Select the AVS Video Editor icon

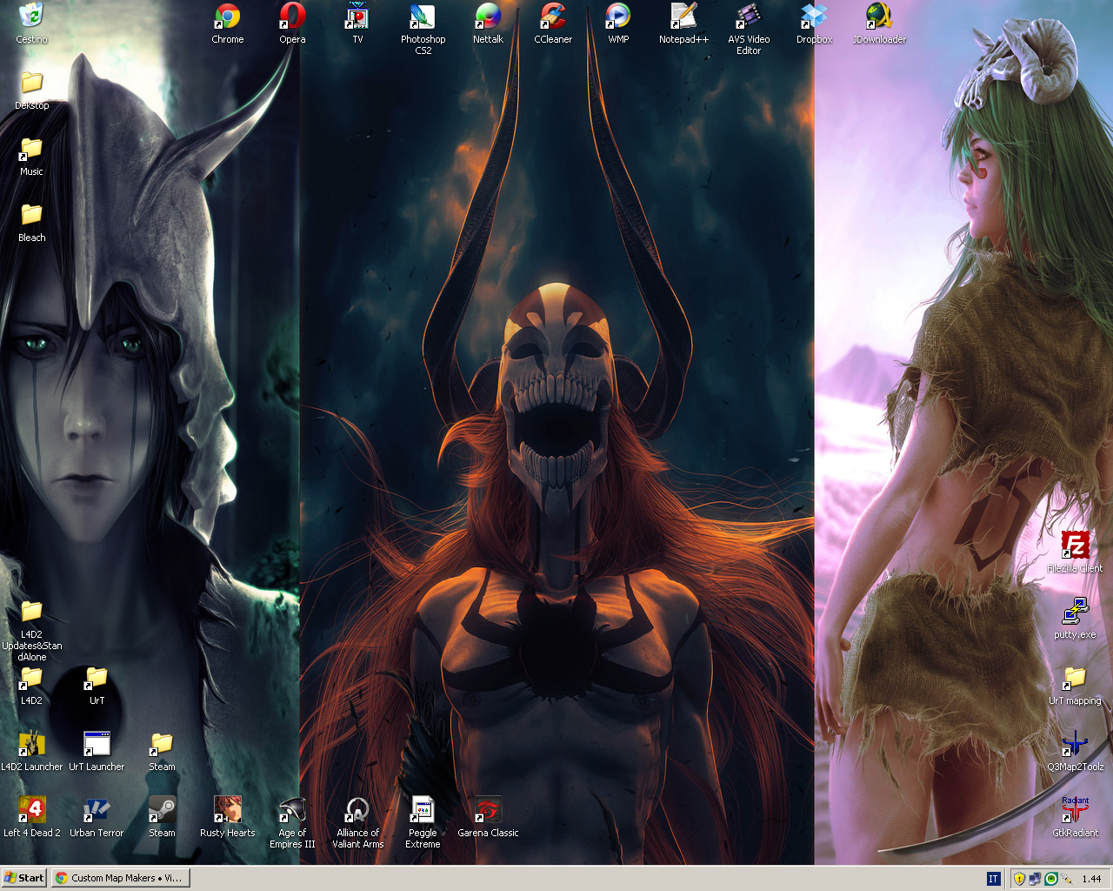pyautogui.click(x=748, y=17)
